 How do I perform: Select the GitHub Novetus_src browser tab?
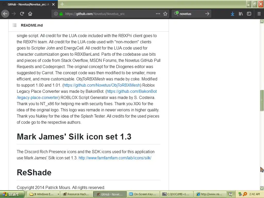coord(29,4)
